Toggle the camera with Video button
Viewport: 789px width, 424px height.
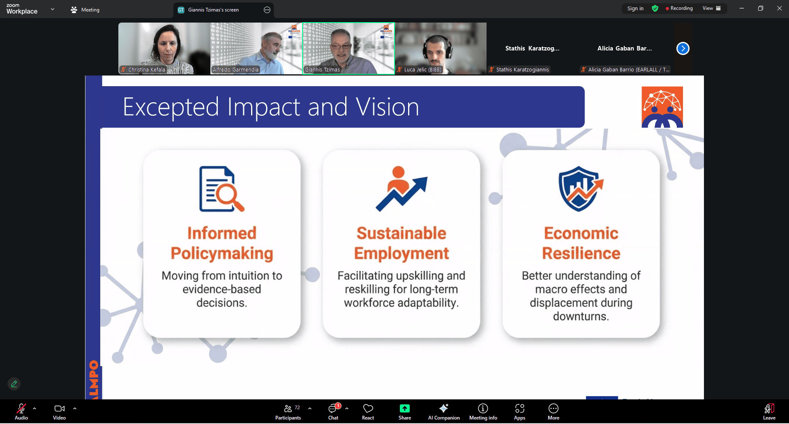(x=59, y=412)
